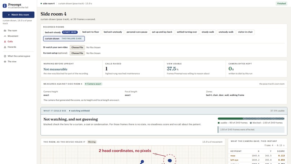Click the nose keypoint row

[257, 156]
